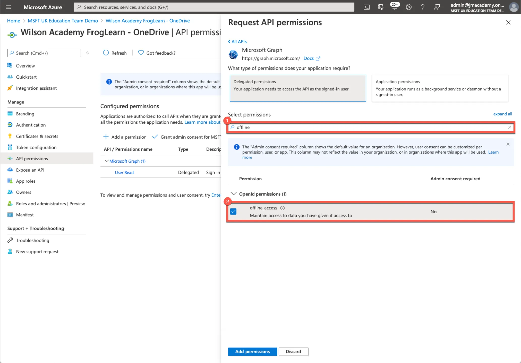The image size is (521, 363).
Task: Open Wilson Academy FrogLearn - OneDrive breadcrumb
Action: [x=147, y=21]
